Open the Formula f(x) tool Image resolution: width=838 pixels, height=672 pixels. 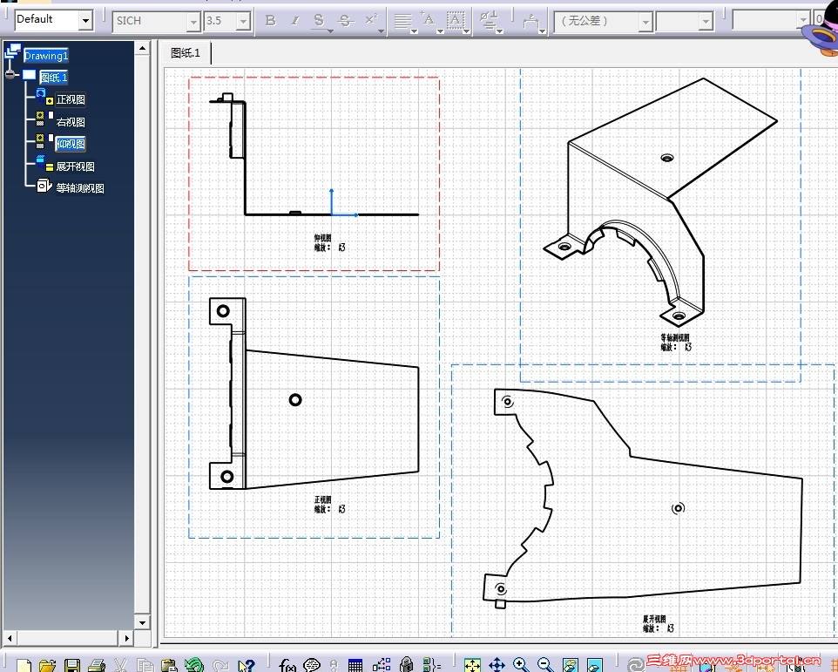coord(287,666)
